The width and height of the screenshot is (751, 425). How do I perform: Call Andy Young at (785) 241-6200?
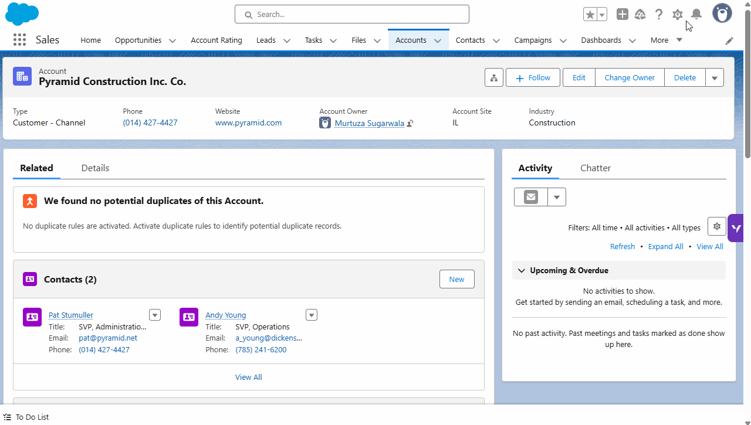[x=261, y=350]
